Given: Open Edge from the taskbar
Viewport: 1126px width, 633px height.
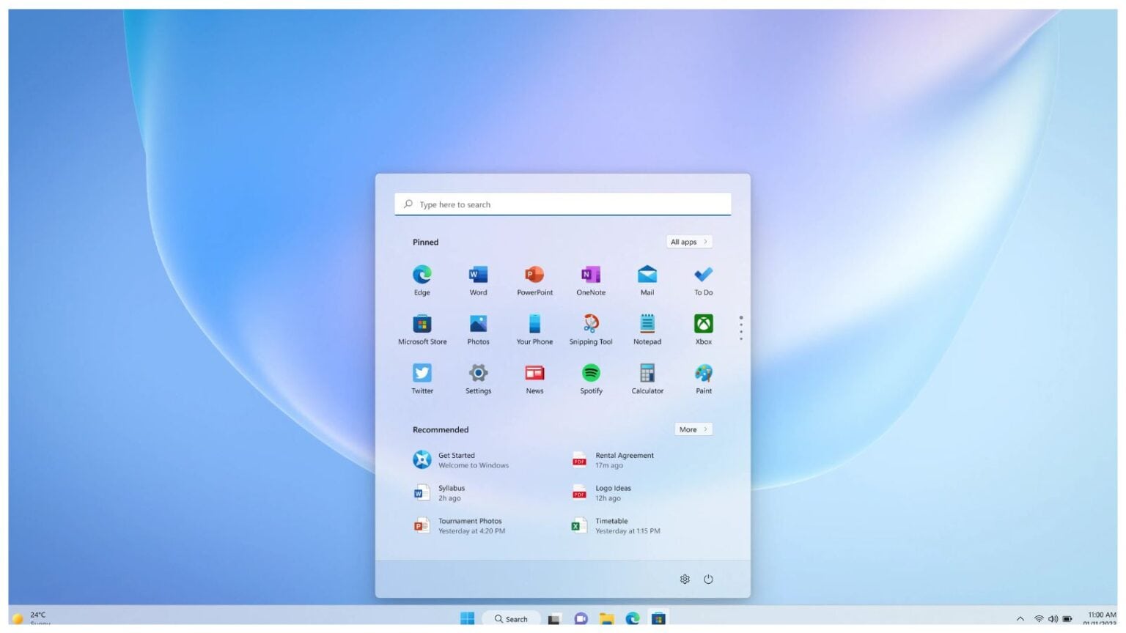Looking at the screenshot, I should coord(633,619).
